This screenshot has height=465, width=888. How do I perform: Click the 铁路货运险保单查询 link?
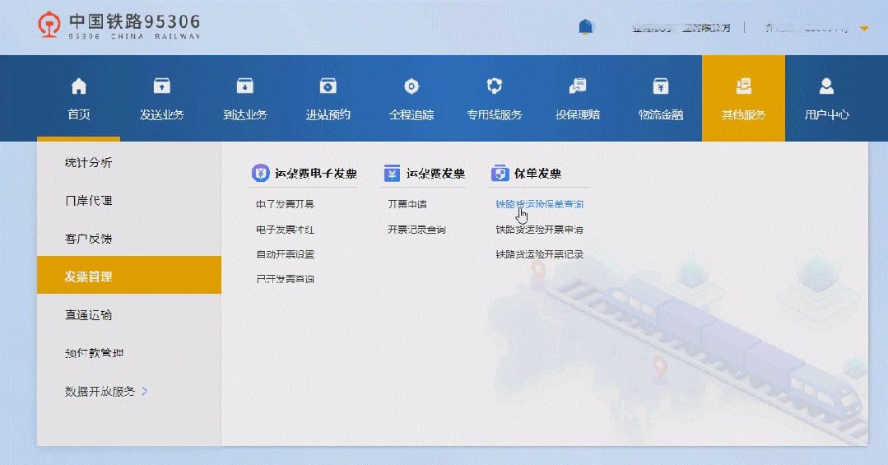(x=539, y=204)
